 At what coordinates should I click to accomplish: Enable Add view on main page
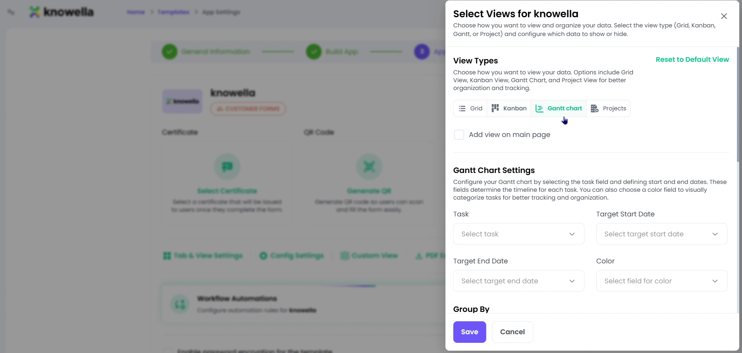pos(459,135)
